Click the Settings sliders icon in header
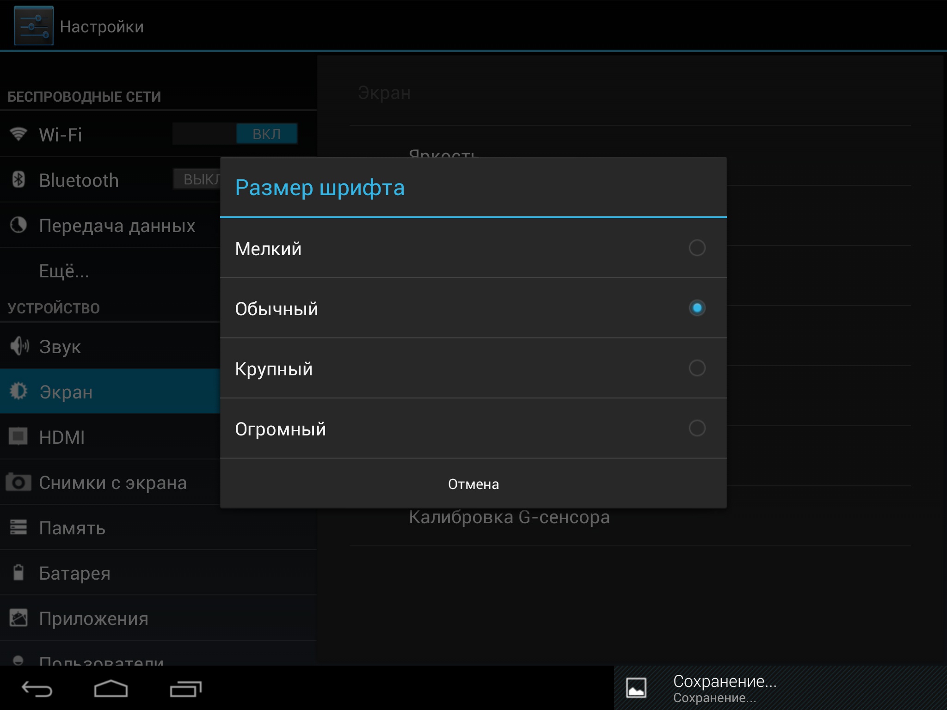947x710 pixels. point(34,25)
